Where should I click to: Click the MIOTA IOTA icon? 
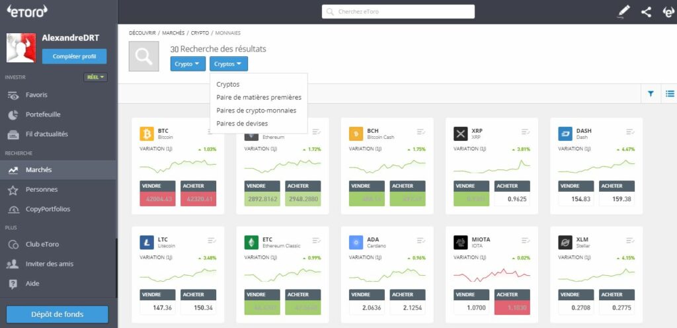pos(461,243)
